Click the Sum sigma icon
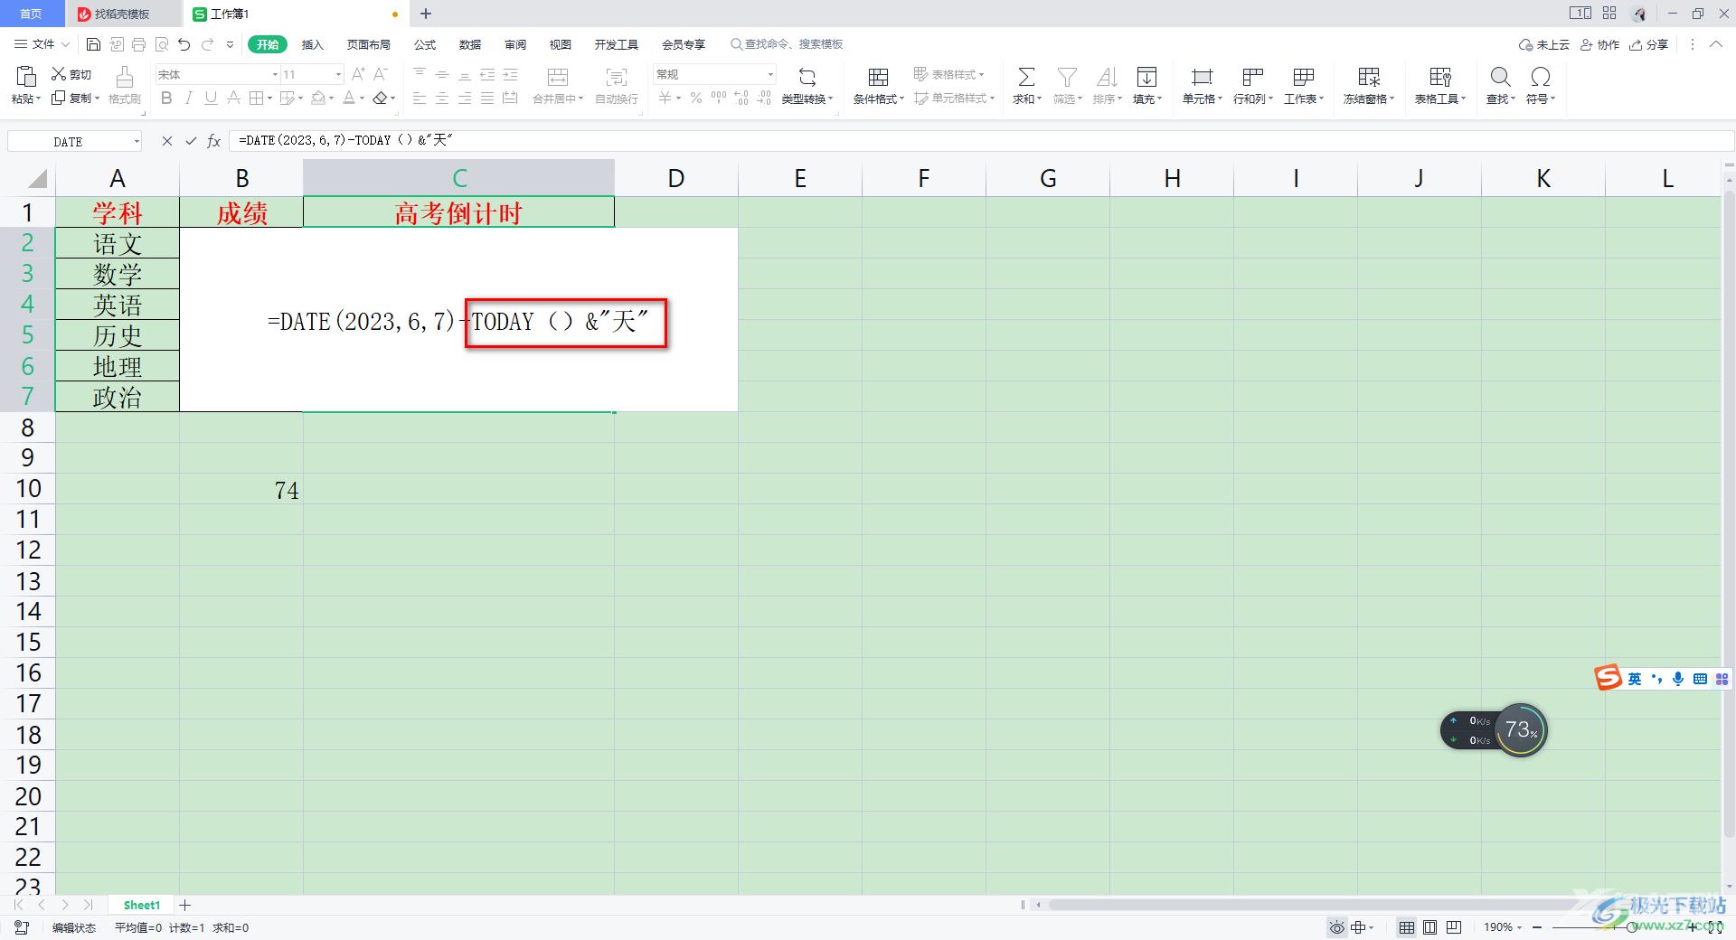 click(1026, 76)
